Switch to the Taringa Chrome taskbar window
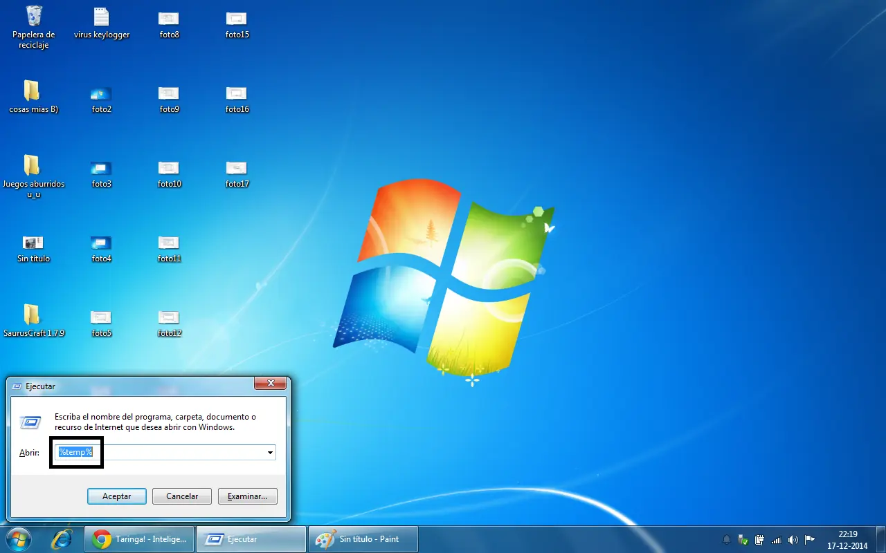 click(139, 539)
